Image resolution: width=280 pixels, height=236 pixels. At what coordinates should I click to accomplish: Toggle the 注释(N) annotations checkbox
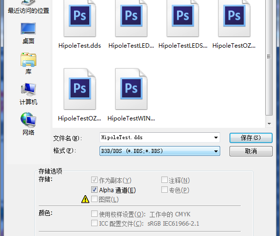pos(164,180)
